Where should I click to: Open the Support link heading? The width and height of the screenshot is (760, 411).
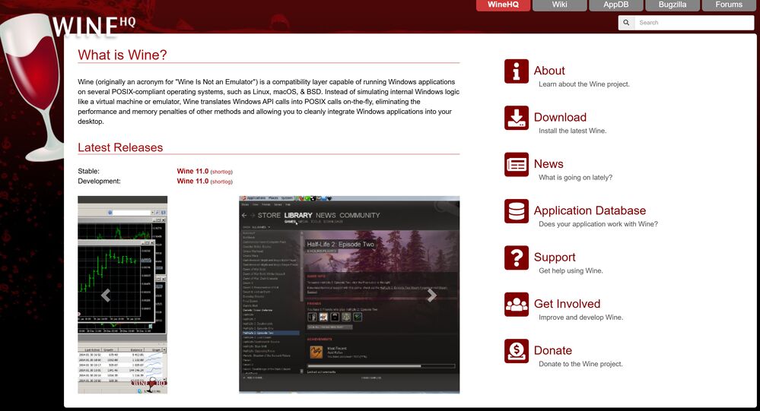555,258
